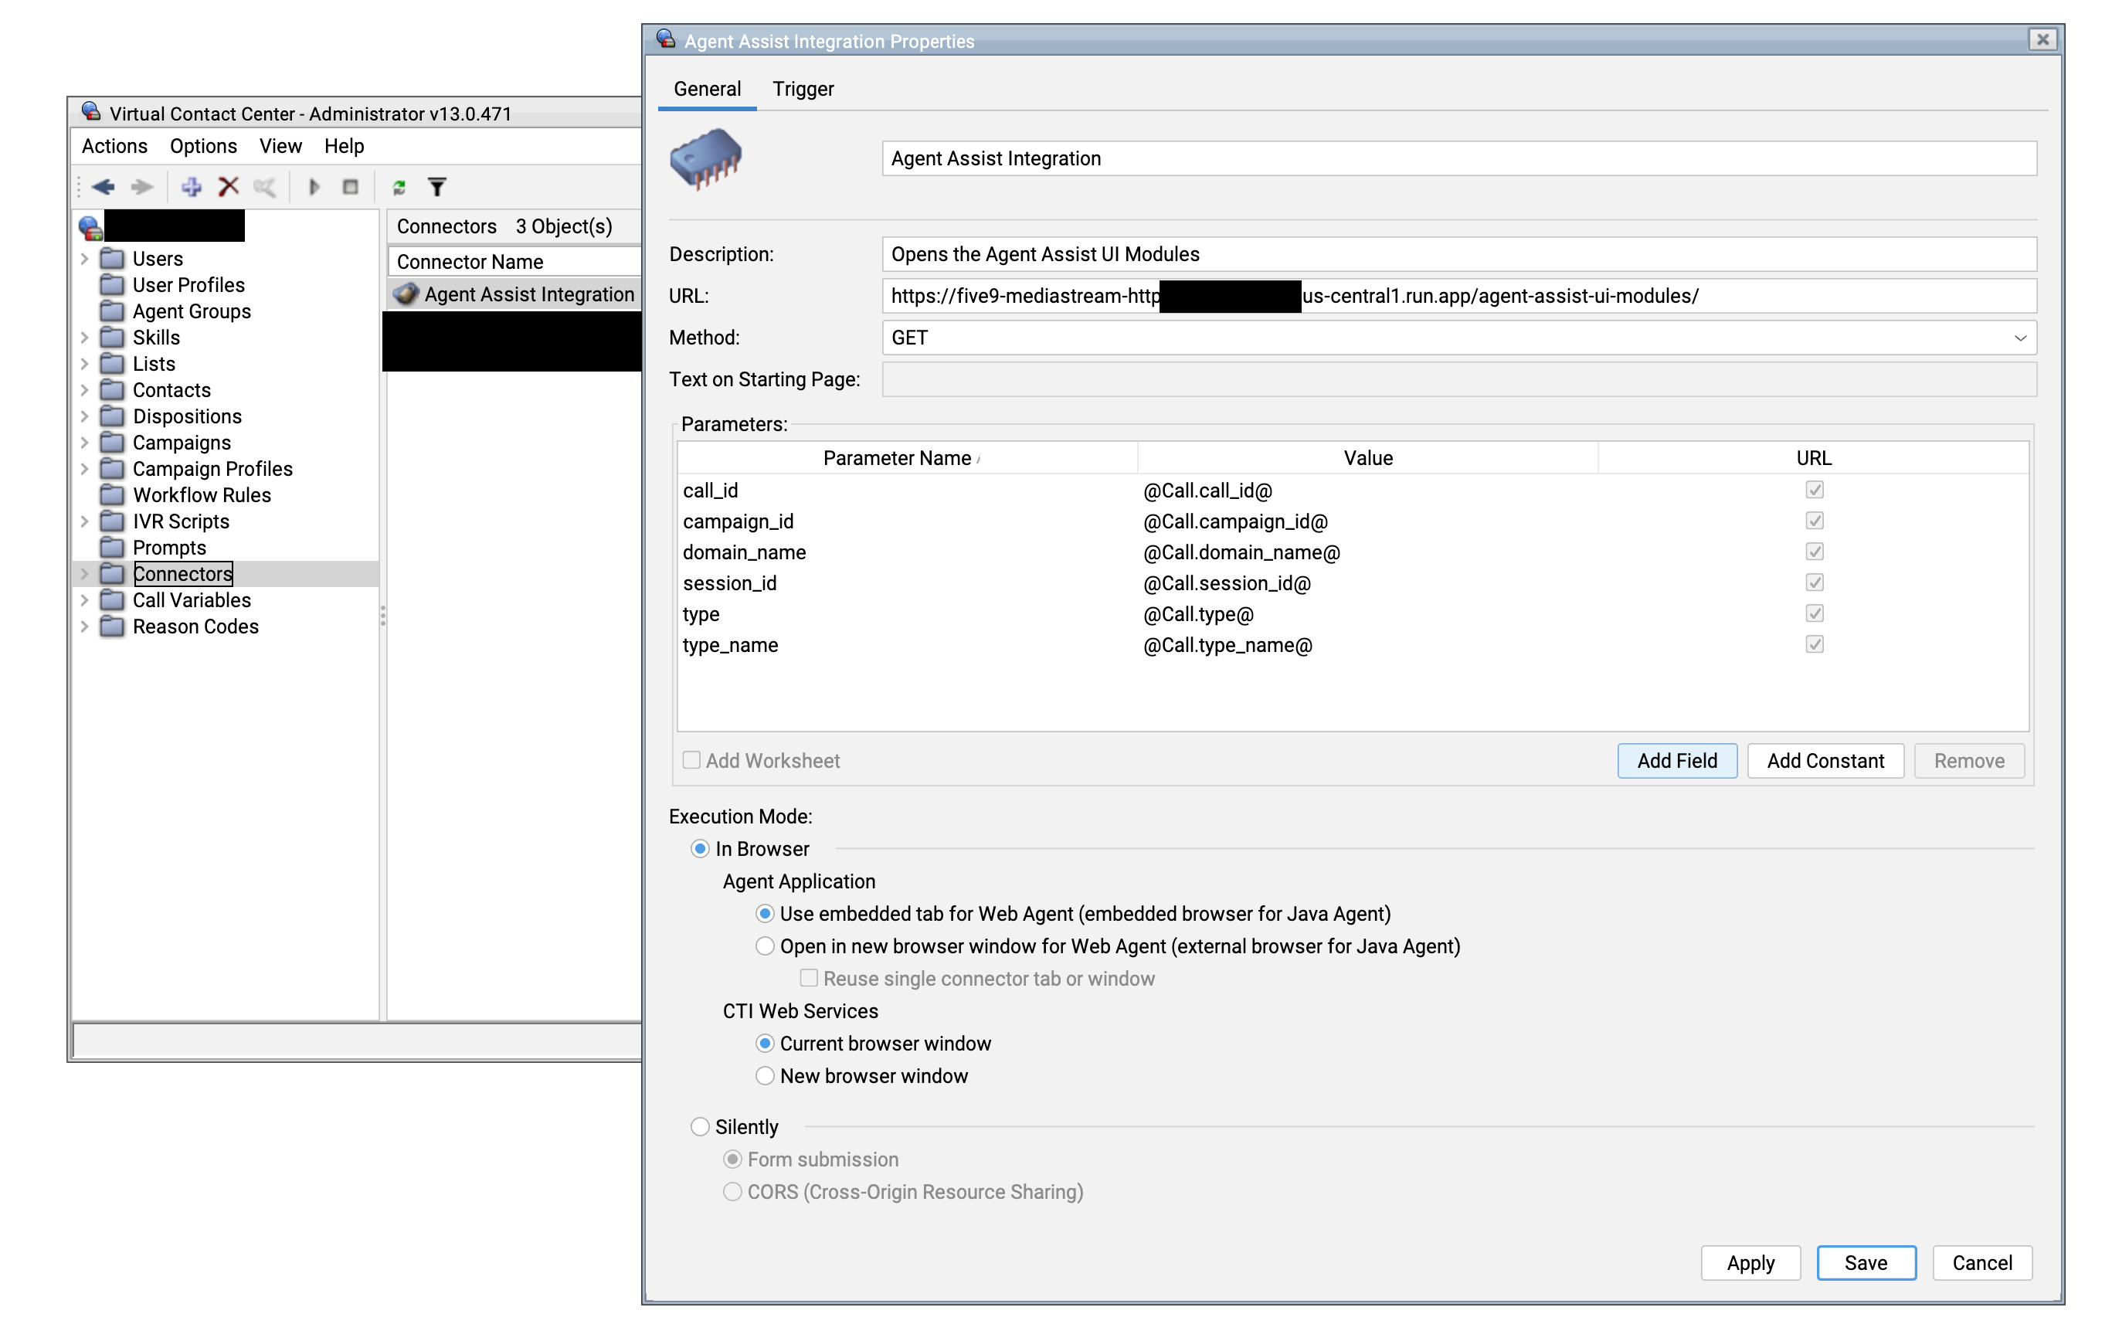Click the Call Variables folder icon

(112, 601)
